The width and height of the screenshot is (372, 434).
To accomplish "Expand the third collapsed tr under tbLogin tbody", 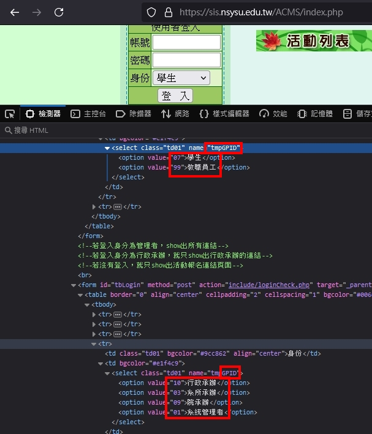I will click(94, 334).
